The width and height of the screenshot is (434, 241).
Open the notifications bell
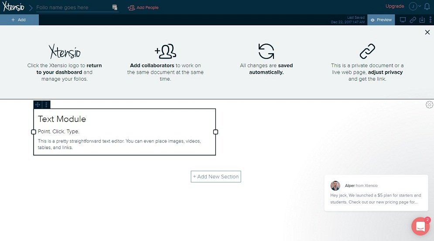click(427, 7)
